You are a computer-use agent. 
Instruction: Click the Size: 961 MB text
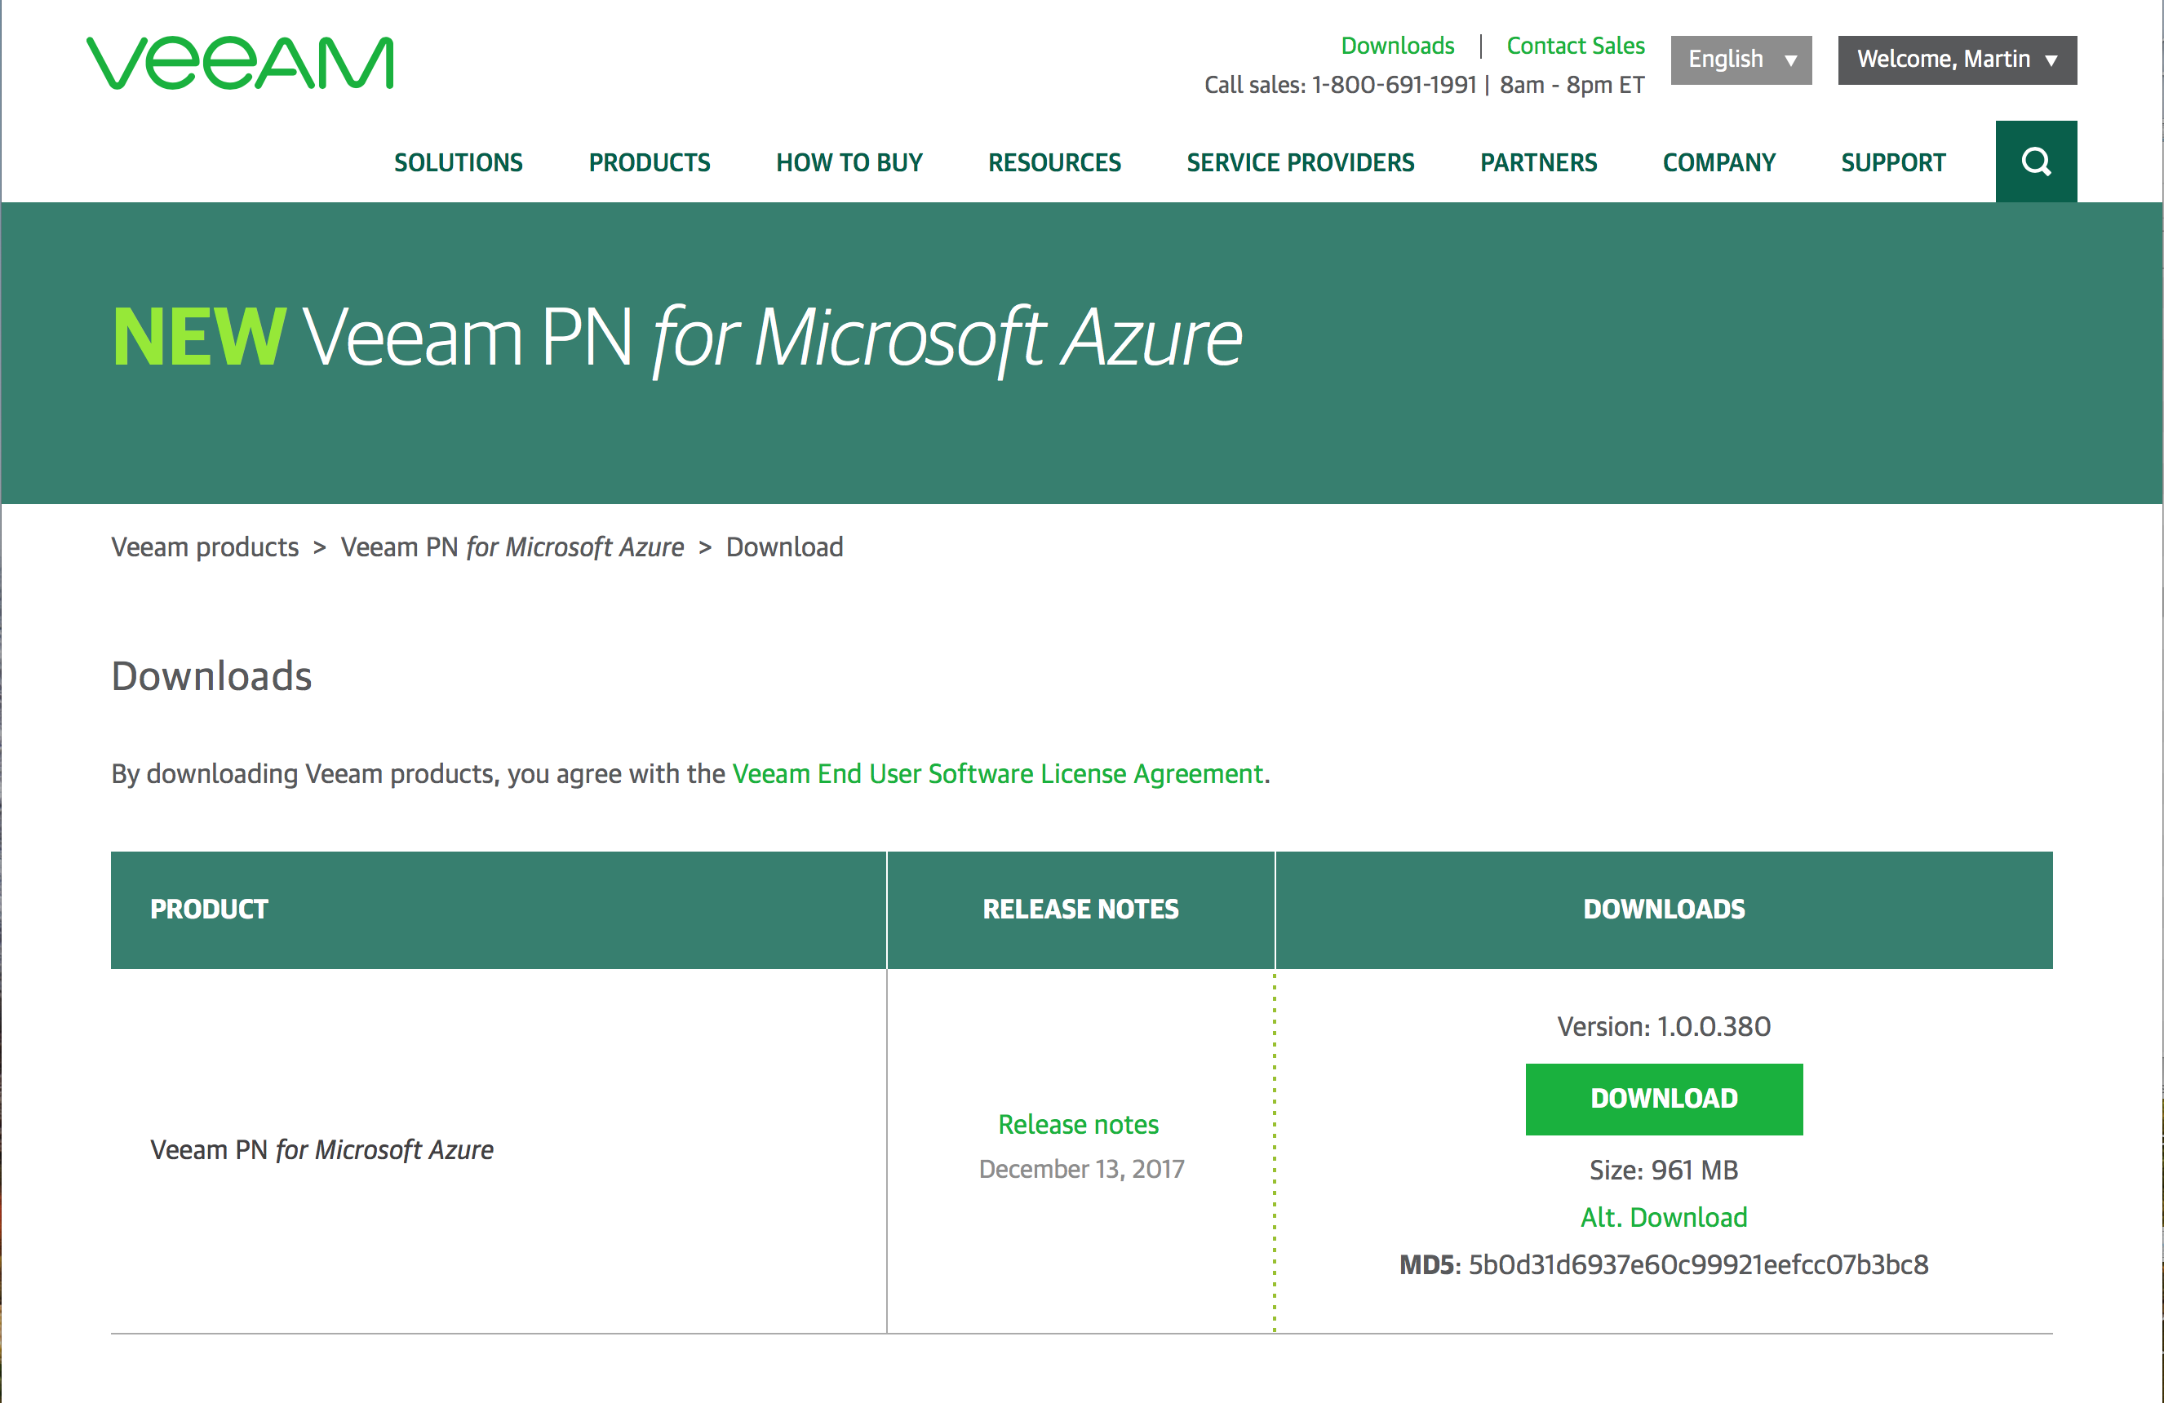pyautogui.click(x=1664, y=1170)
